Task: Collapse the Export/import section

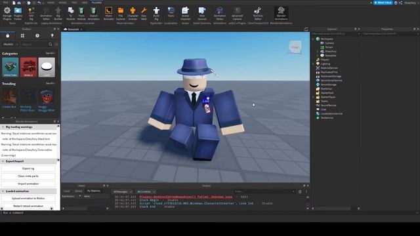Action: point(3,161)
